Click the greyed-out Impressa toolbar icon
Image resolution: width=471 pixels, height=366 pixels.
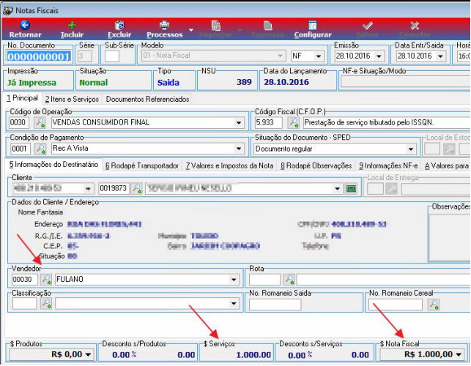tap(267, 25)
